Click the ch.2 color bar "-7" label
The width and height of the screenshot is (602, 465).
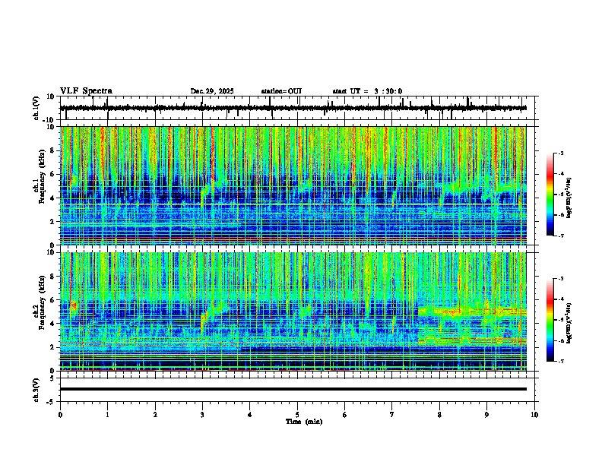pos(561,361)
